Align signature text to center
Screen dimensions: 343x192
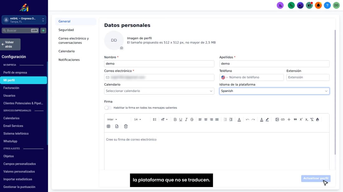click(205, 119)
